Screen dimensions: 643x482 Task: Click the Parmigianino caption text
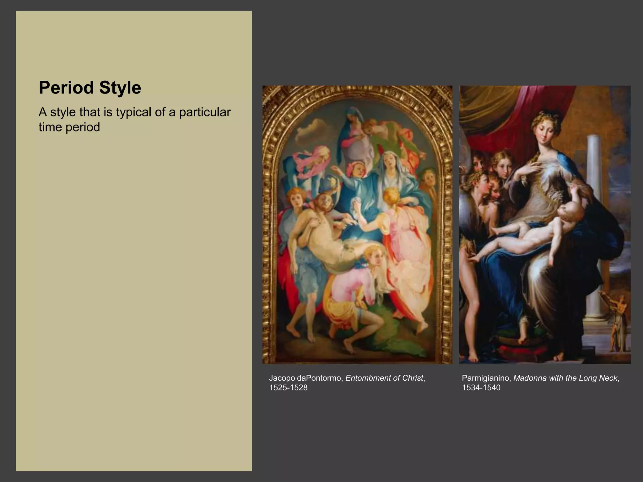coord(541,383)
